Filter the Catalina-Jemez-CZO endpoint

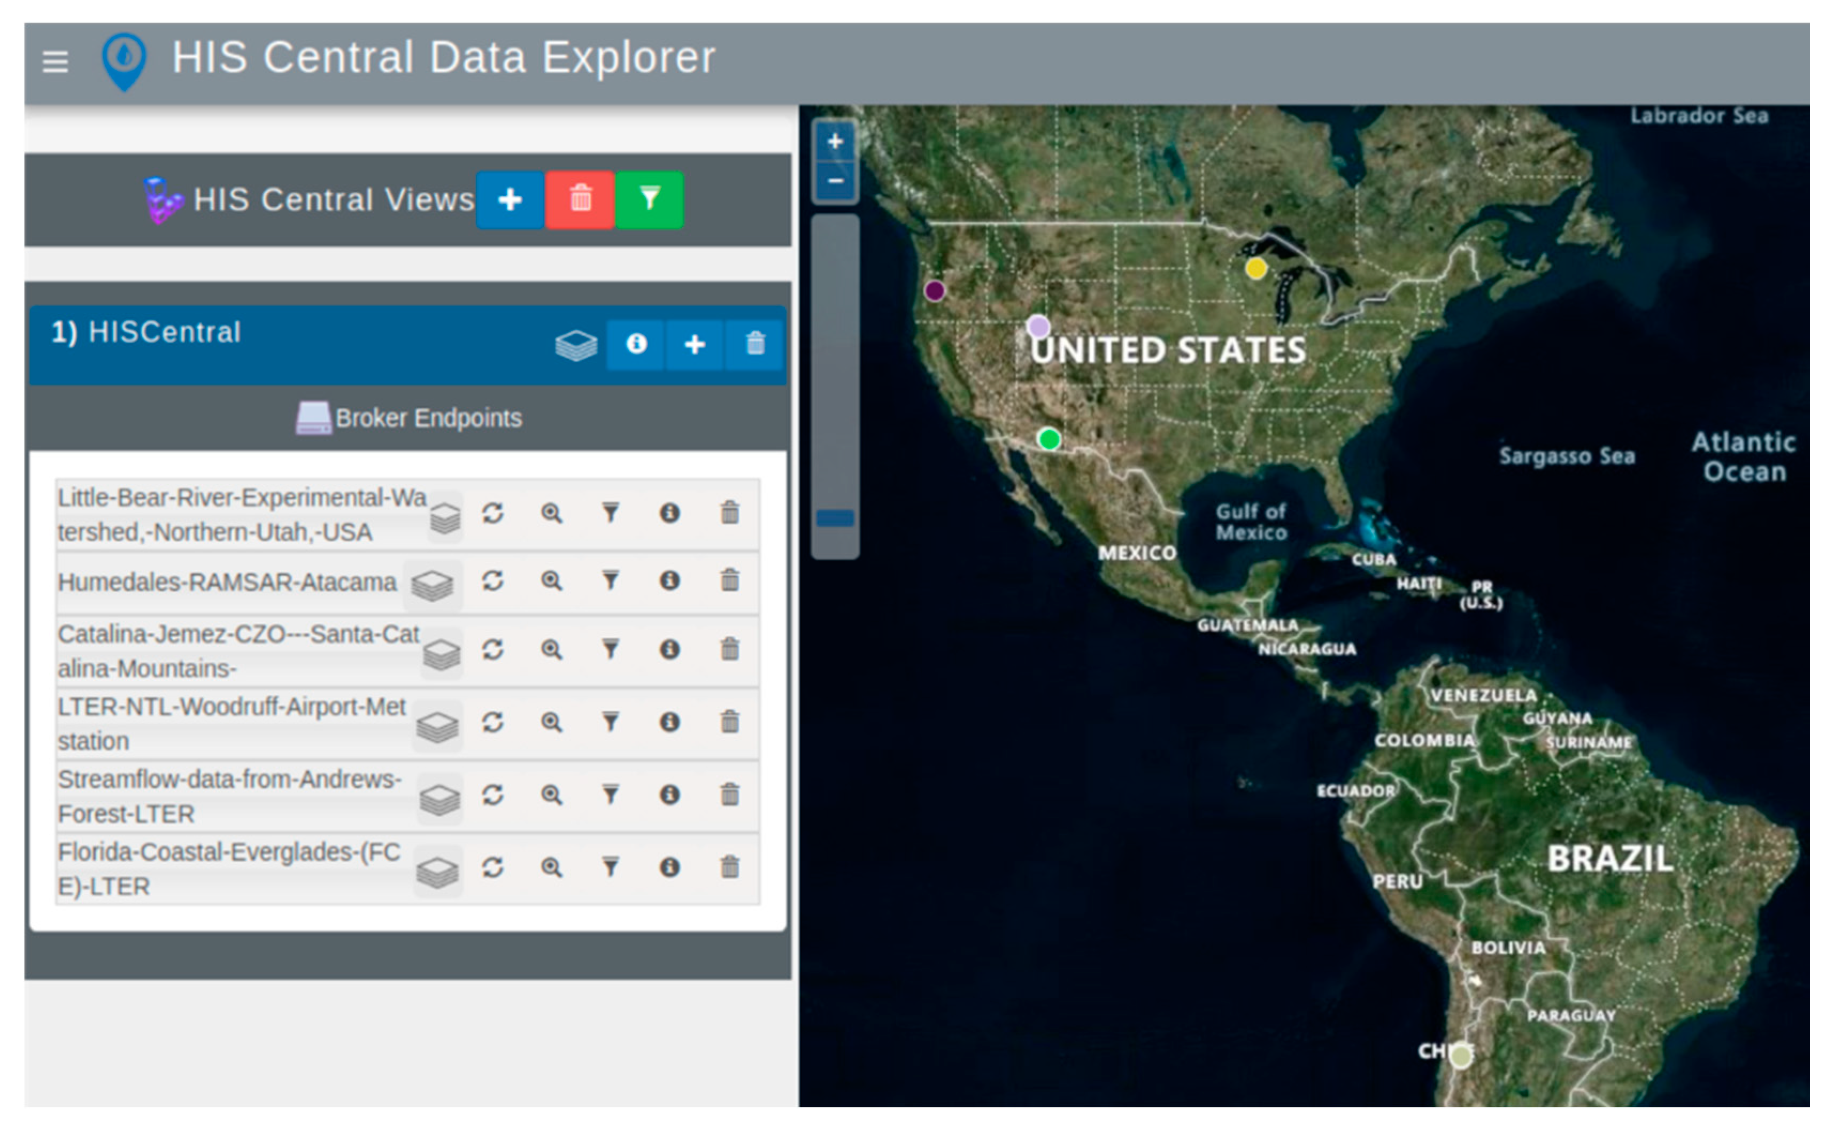coord(611,650)
